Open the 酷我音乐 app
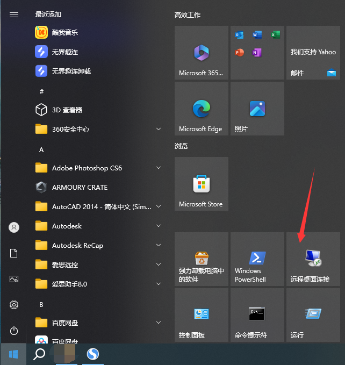The width and height of the screenshot is (345, 365). [98, 32]
